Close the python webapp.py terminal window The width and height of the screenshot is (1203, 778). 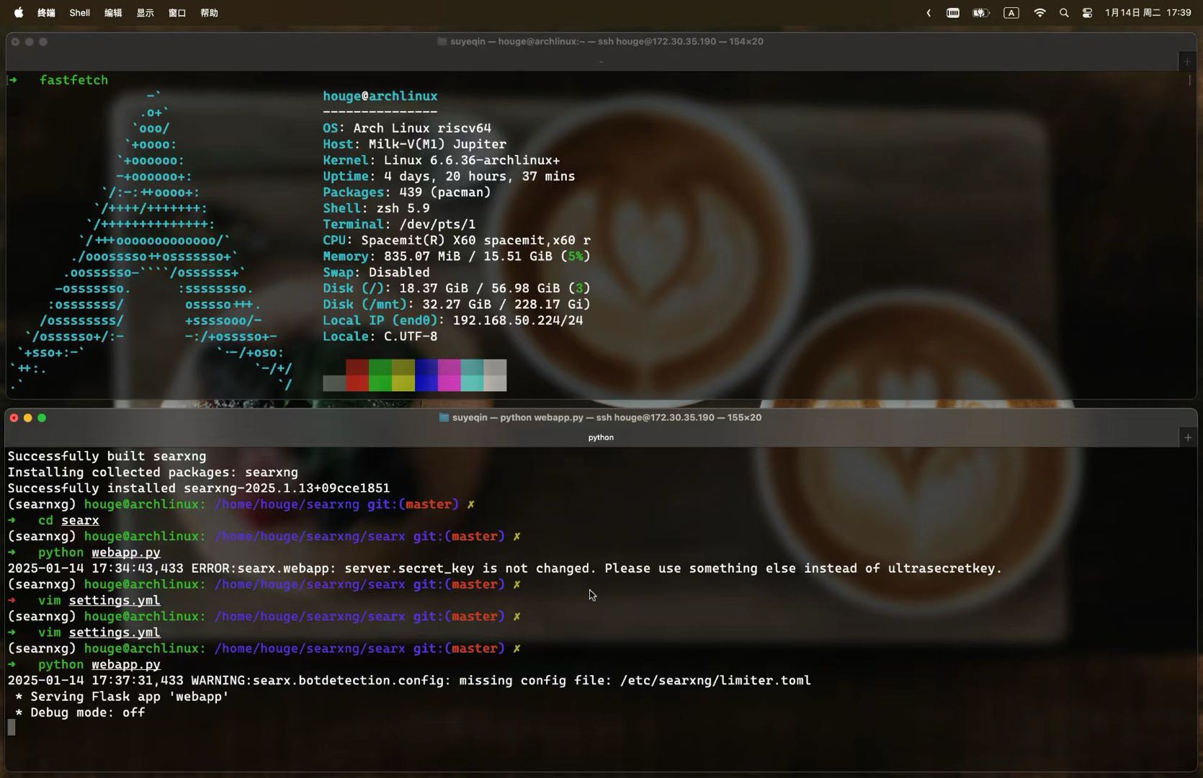tap(14, 418)
